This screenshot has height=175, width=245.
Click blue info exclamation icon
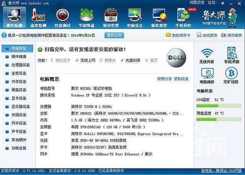point(4,35)
